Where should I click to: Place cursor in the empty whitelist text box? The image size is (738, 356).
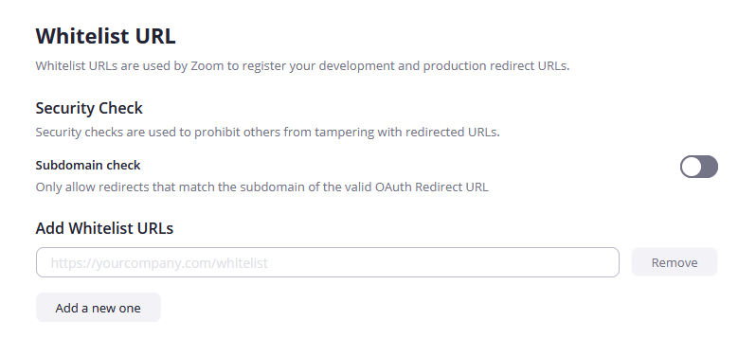coord(328,262)
